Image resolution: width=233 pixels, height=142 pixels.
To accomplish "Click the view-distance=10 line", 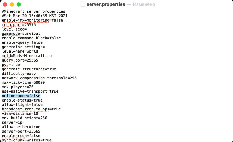I will (x=20, y=114).
